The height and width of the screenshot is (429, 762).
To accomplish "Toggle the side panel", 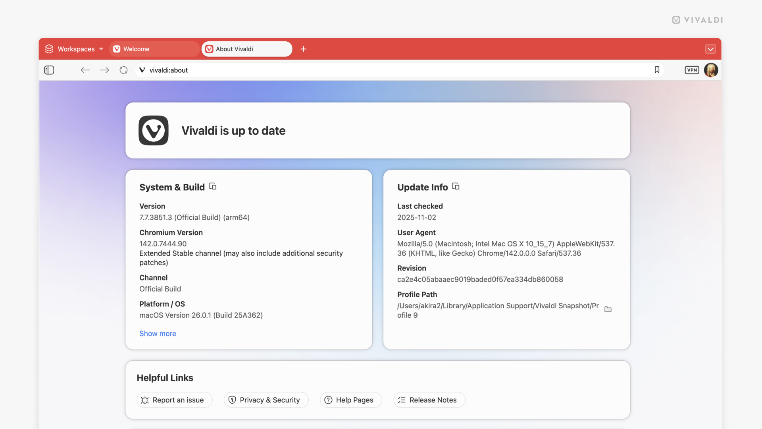I will tap(49, 70).
